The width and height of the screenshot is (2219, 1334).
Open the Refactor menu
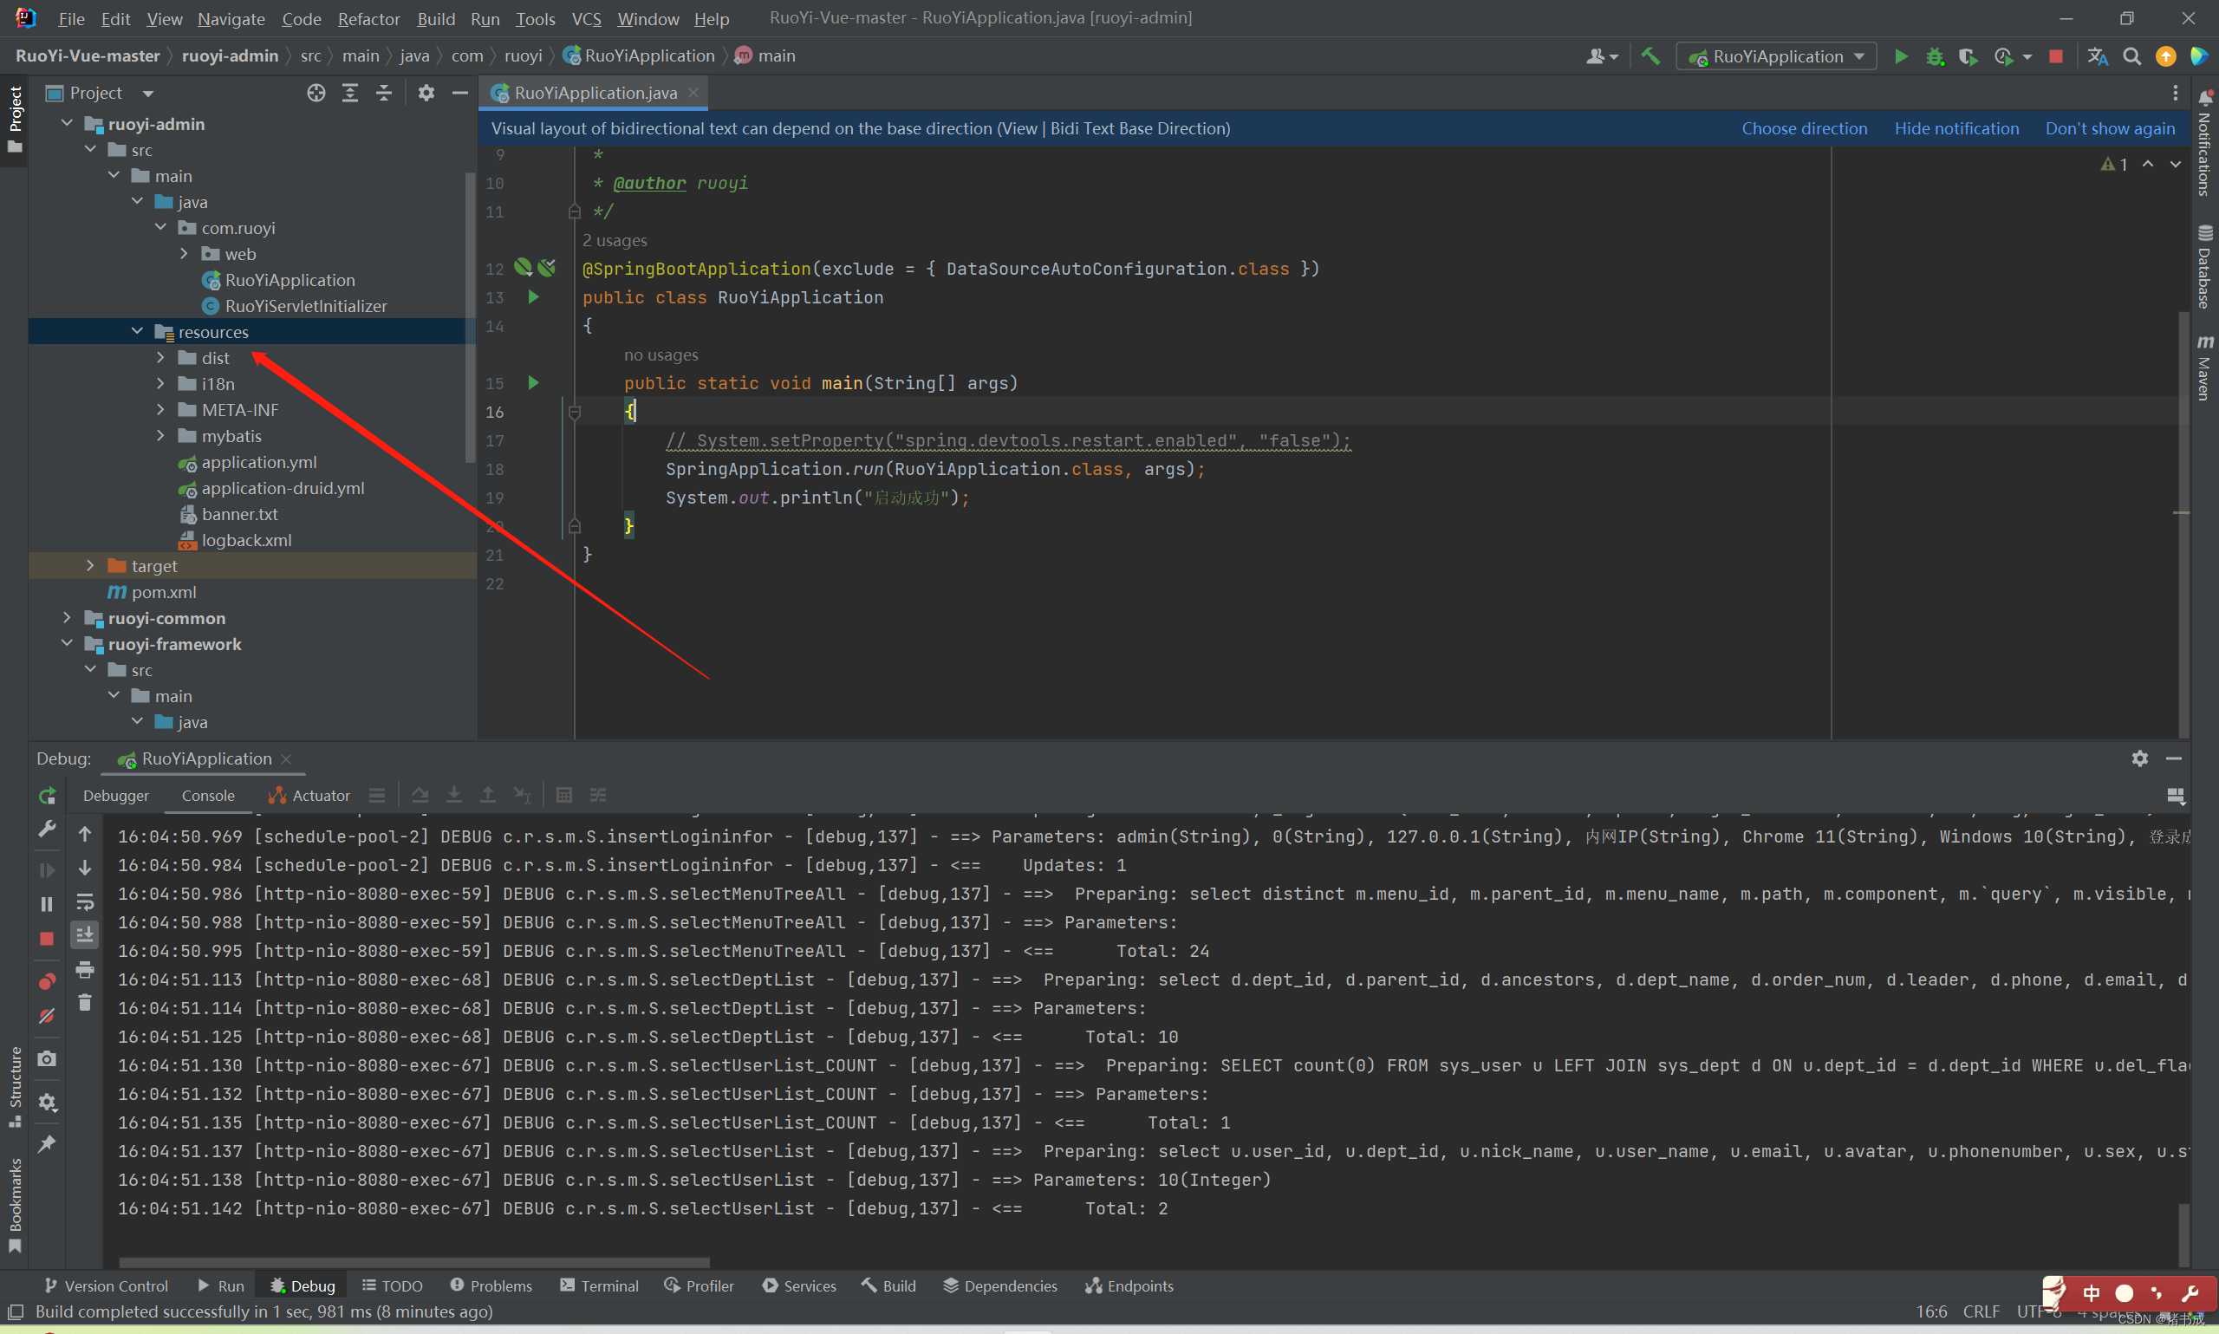(x=368, y=18)
